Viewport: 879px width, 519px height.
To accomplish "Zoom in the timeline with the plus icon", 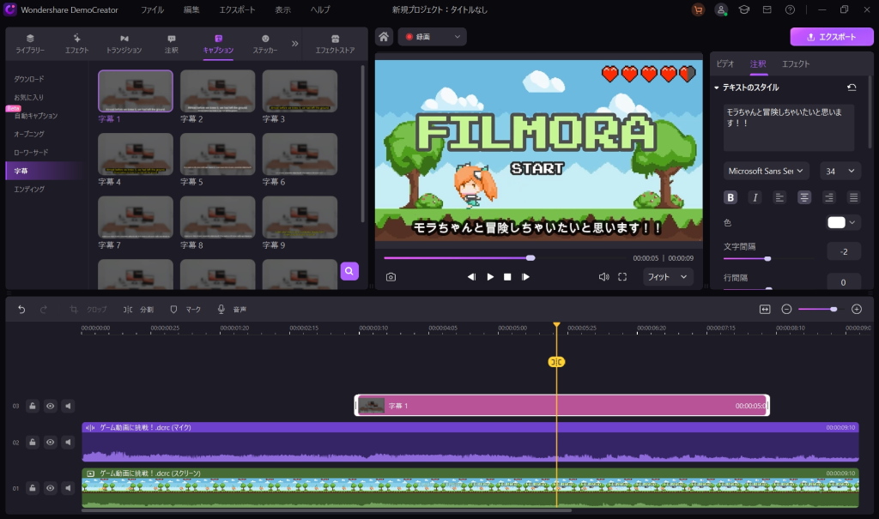I will click(x=856, y=309).
